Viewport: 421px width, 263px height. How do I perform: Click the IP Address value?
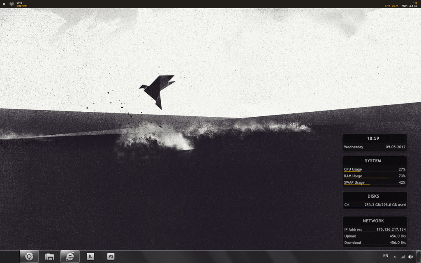391,229
